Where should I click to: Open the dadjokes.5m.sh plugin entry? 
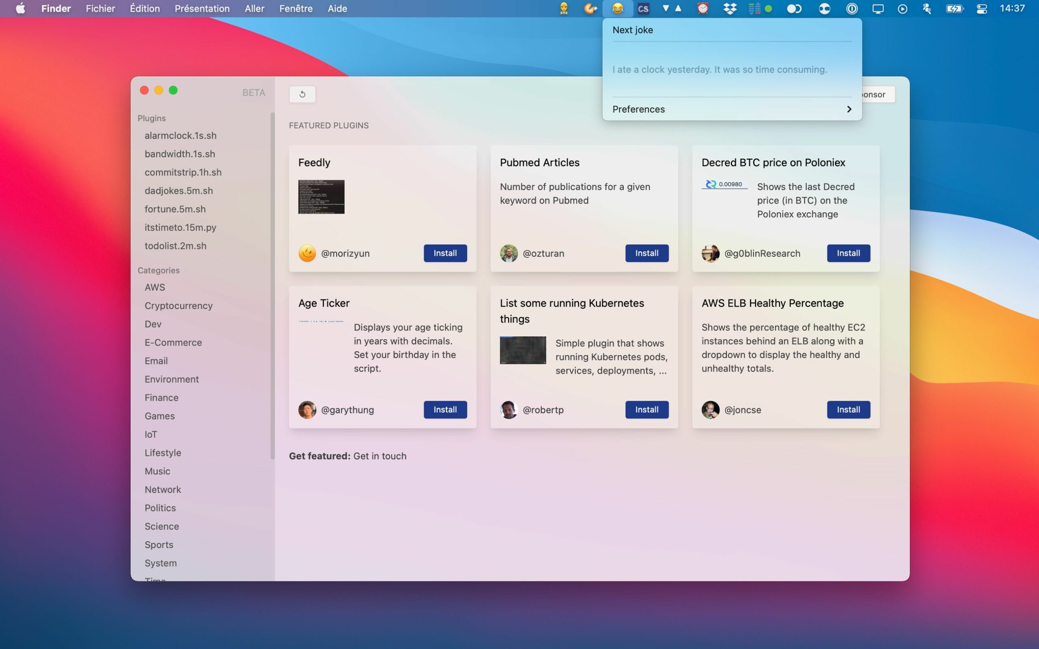pyautogui.click(x=179, y=190)
